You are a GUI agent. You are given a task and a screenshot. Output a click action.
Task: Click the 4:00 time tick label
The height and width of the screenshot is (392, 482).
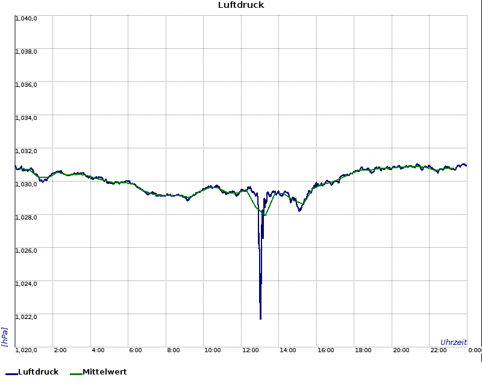(98, 350)
